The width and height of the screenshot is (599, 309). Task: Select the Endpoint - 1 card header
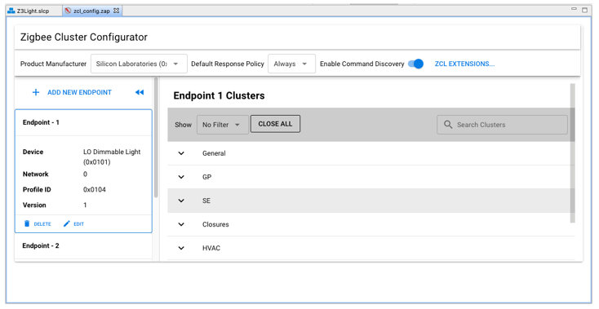pos(83,122)
